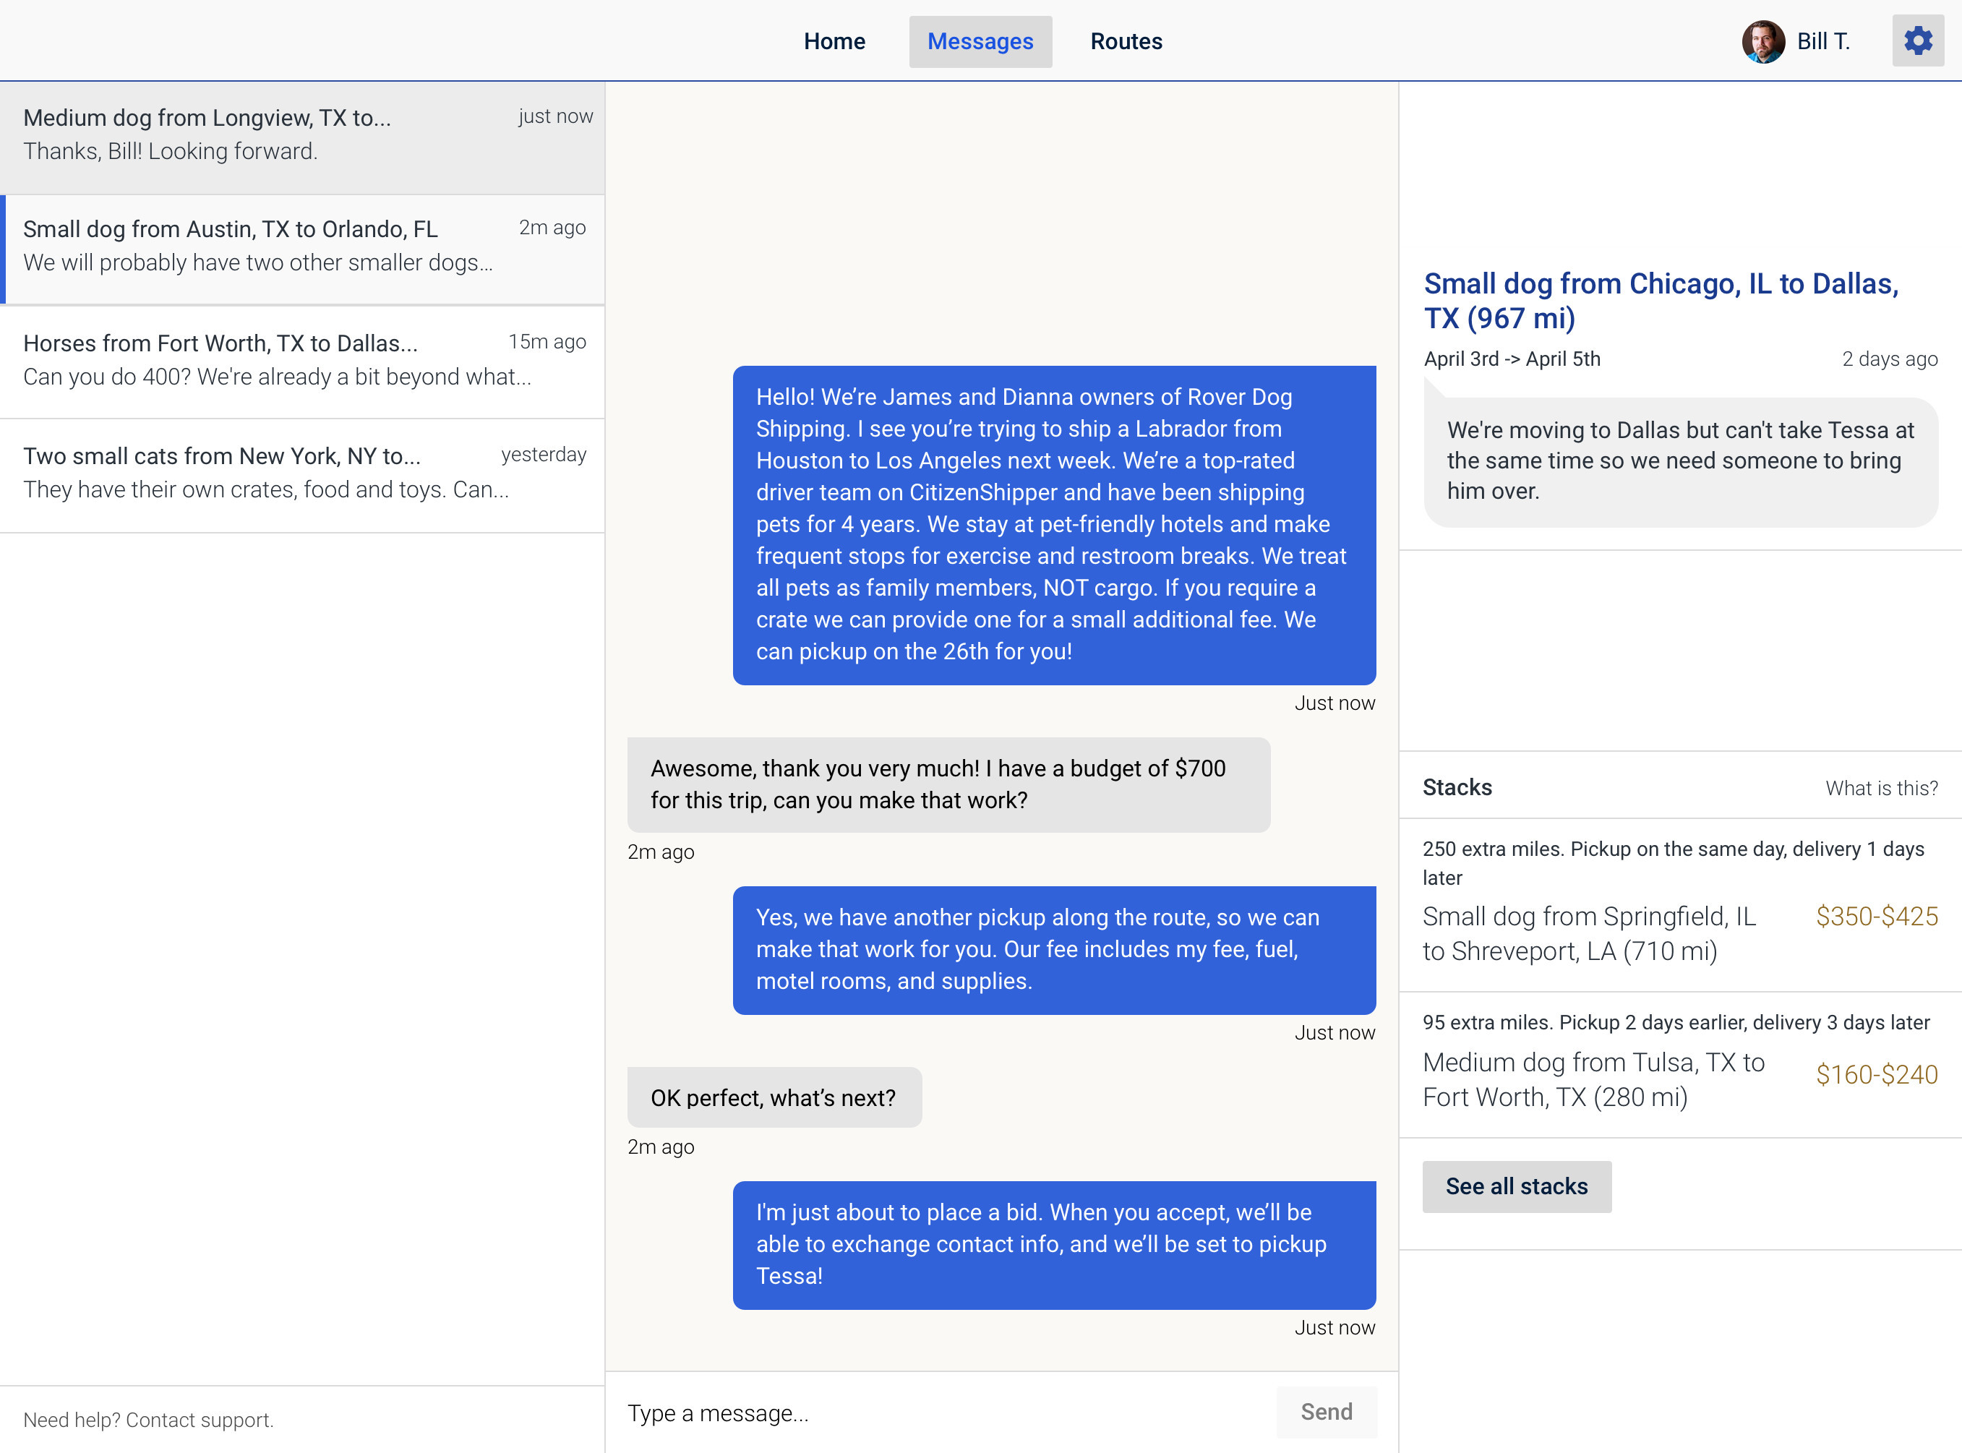Click the Rover Dog Shipping intro message
This screenshot has width=1962, height=1453.
(1053, 525)
